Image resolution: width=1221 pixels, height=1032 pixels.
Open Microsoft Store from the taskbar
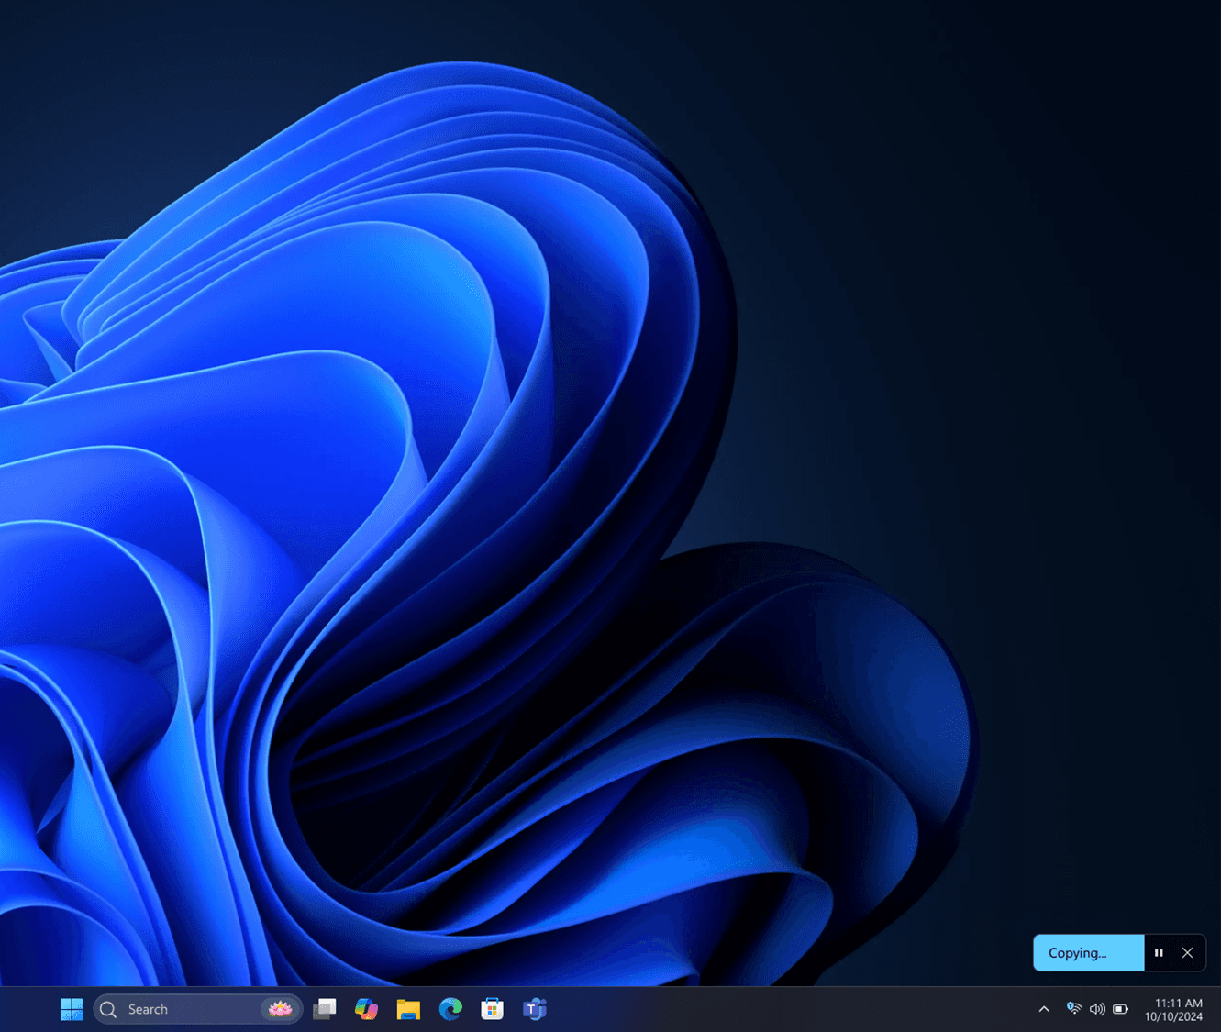[493, 1009]
